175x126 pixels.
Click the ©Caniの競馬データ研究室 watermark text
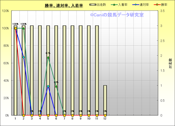[x=117, y=15]
